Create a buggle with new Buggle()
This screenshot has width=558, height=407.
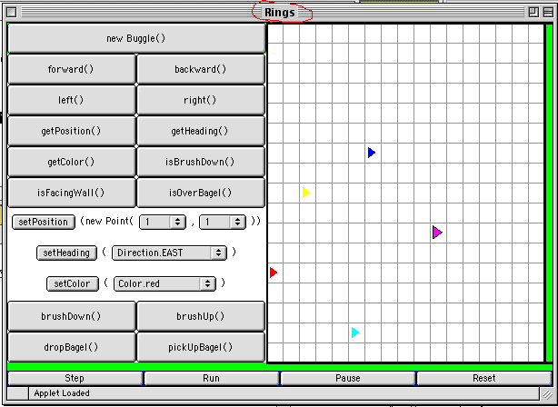click(x=136, y=38)
